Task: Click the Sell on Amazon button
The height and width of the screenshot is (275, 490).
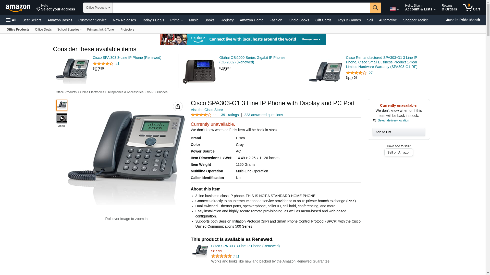Action: 399,153
